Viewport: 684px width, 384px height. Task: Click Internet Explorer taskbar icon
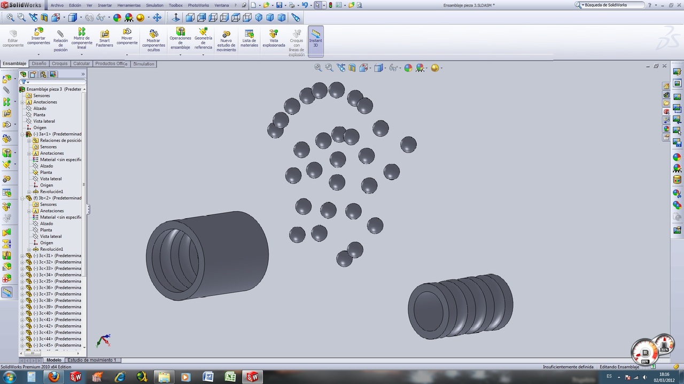[120, 377]
